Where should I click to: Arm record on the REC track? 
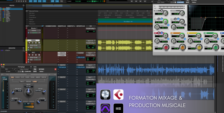pos(29,55)
